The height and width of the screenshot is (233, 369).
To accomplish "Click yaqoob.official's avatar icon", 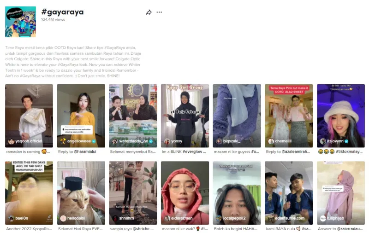I will click(x=11, y=141).
